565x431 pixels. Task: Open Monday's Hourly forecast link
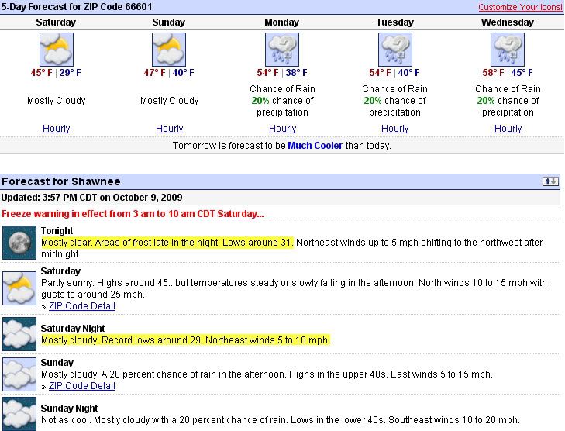click(x=282, y=128)
